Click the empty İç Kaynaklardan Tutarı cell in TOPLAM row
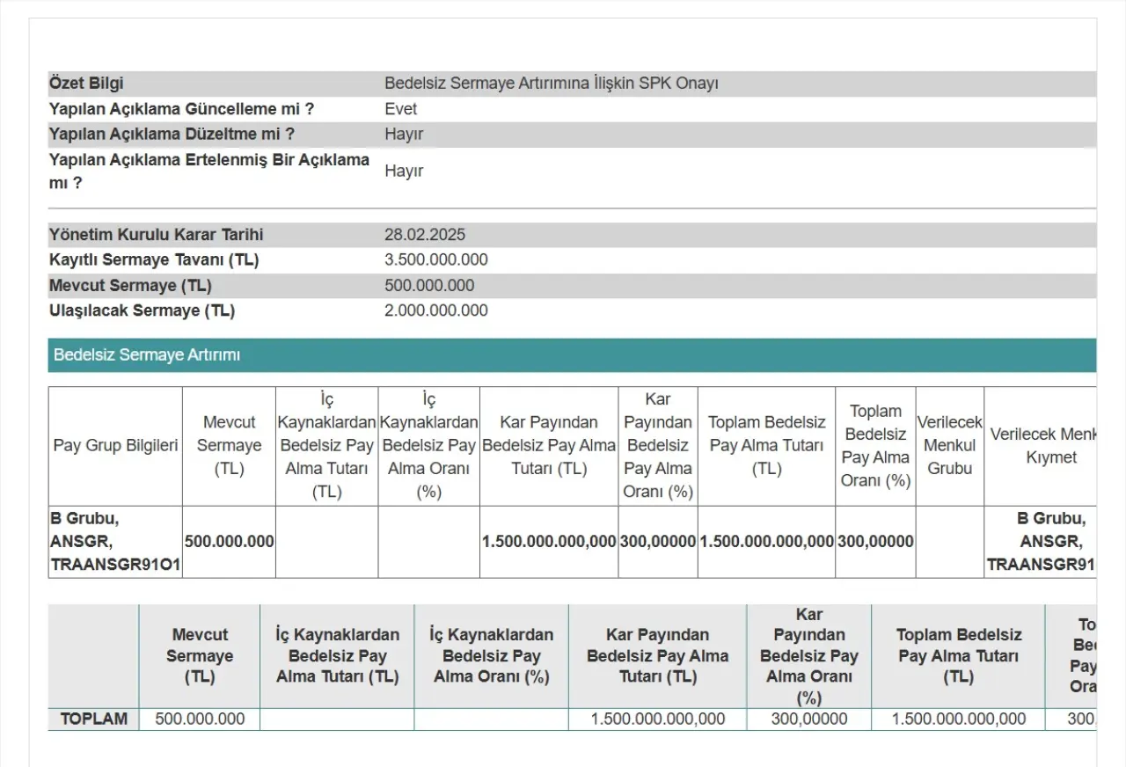The width and height of the screenshot is (1126, 767). (x=337, y=719)
